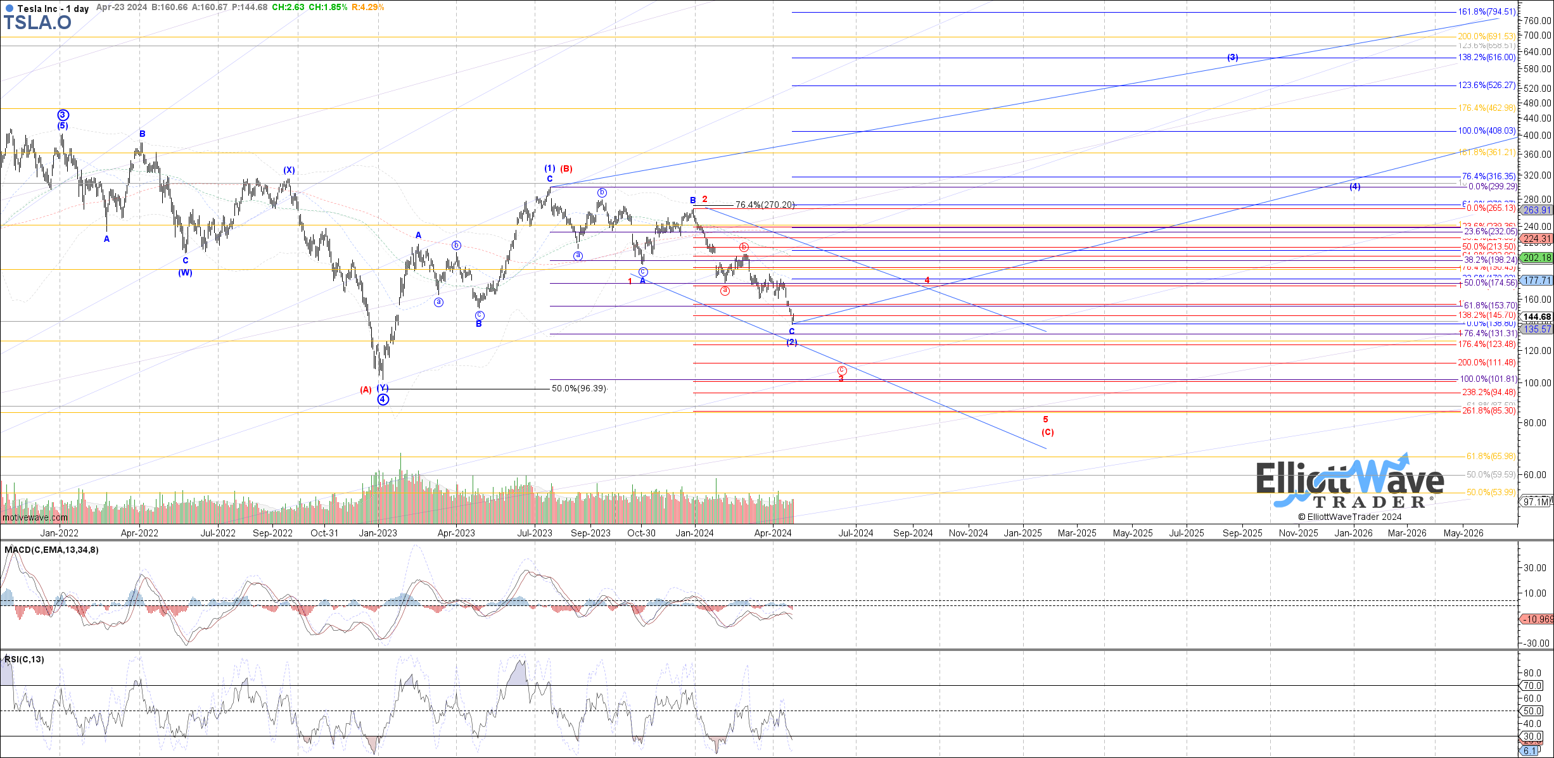
Task: Click the red circled b wave label
Action: point(744,247)
